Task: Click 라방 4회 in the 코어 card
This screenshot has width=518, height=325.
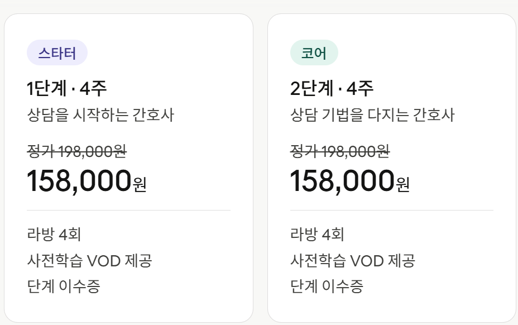Action: 317,234
